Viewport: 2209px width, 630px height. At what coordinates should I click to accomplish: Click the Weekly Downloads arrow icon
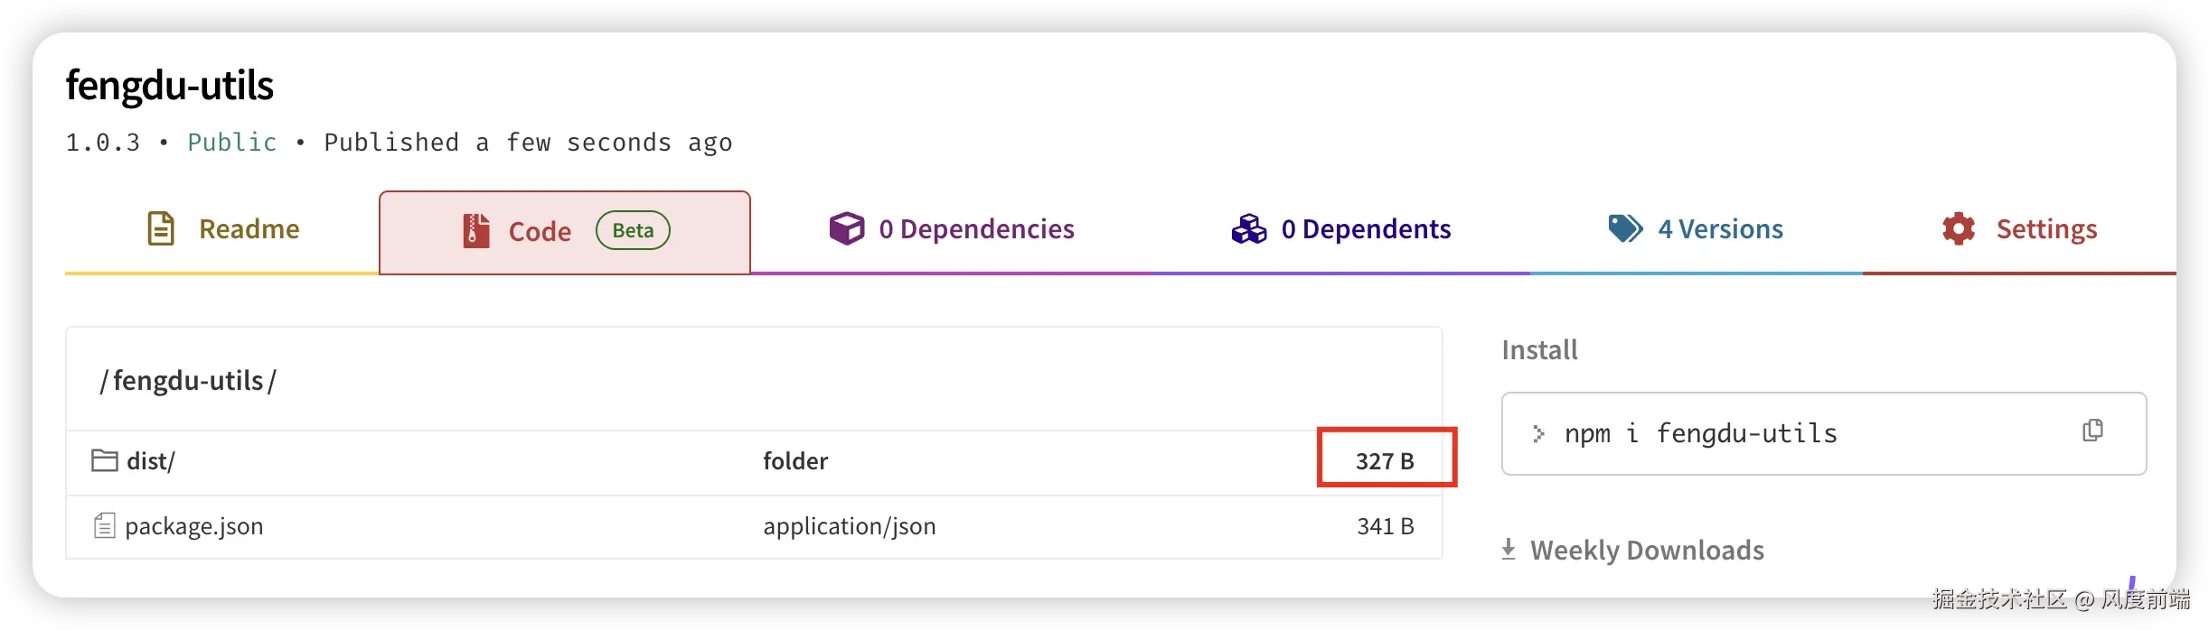[1509, 549]
